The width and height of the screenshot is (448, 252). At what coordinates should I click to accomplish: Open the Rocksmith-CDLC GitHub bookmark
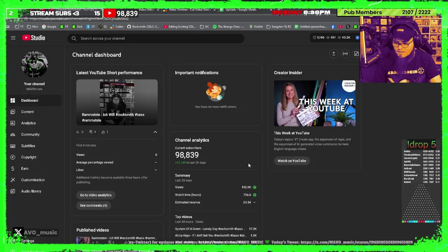143,27
